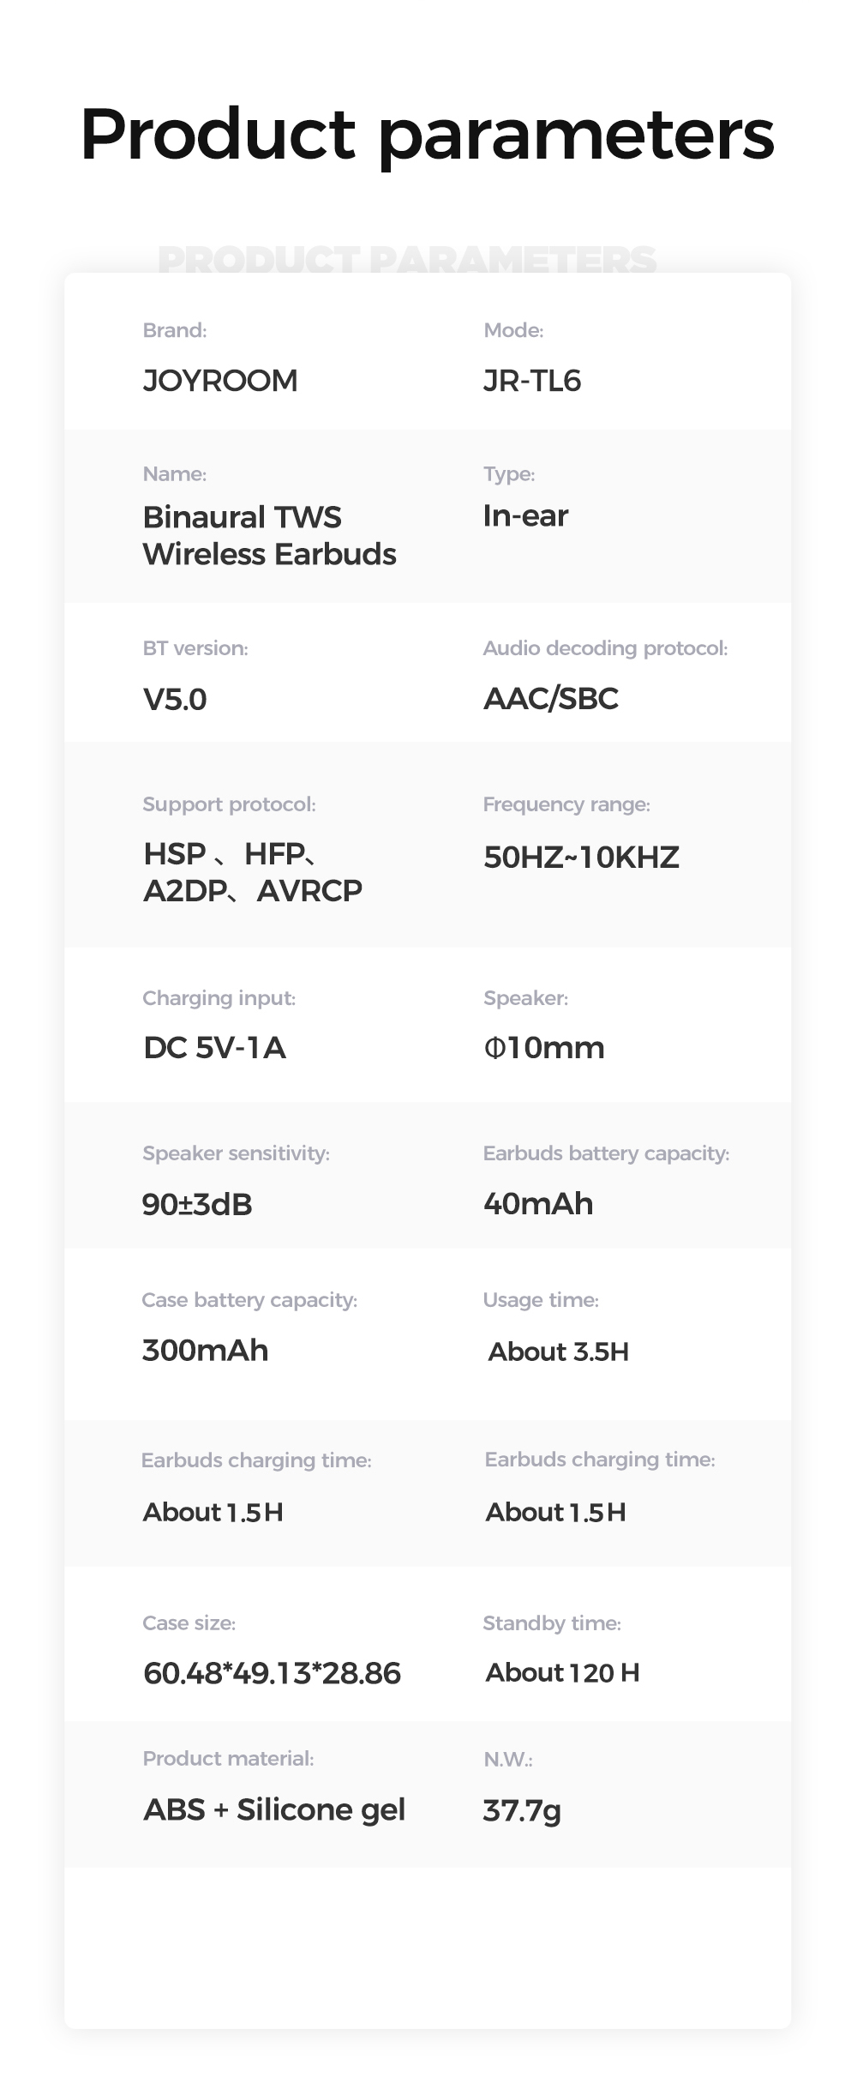This screenshot has height=2089, width=857.
Task: Click the About 120 H standby time
Action: pos(563,1672)
